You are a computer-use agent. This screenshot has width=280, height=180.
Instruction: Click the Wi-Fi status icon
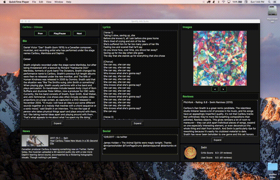point(223,2)
